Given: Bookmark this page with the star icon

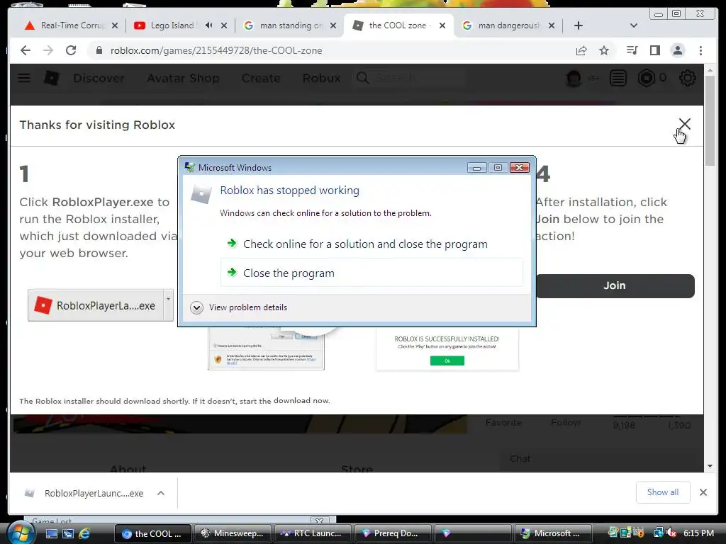Looking at the screenshot, I should [x=604, y=50].
